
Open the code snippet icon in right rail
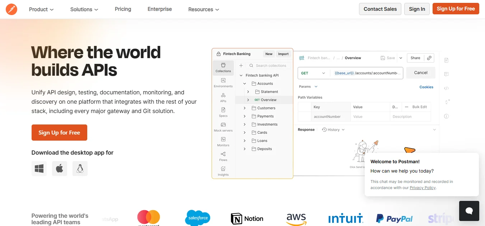click(x=447, y=88)
